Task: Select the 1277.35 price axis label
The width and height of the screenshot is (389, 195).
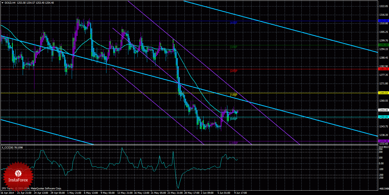Action: pos(384,75)
